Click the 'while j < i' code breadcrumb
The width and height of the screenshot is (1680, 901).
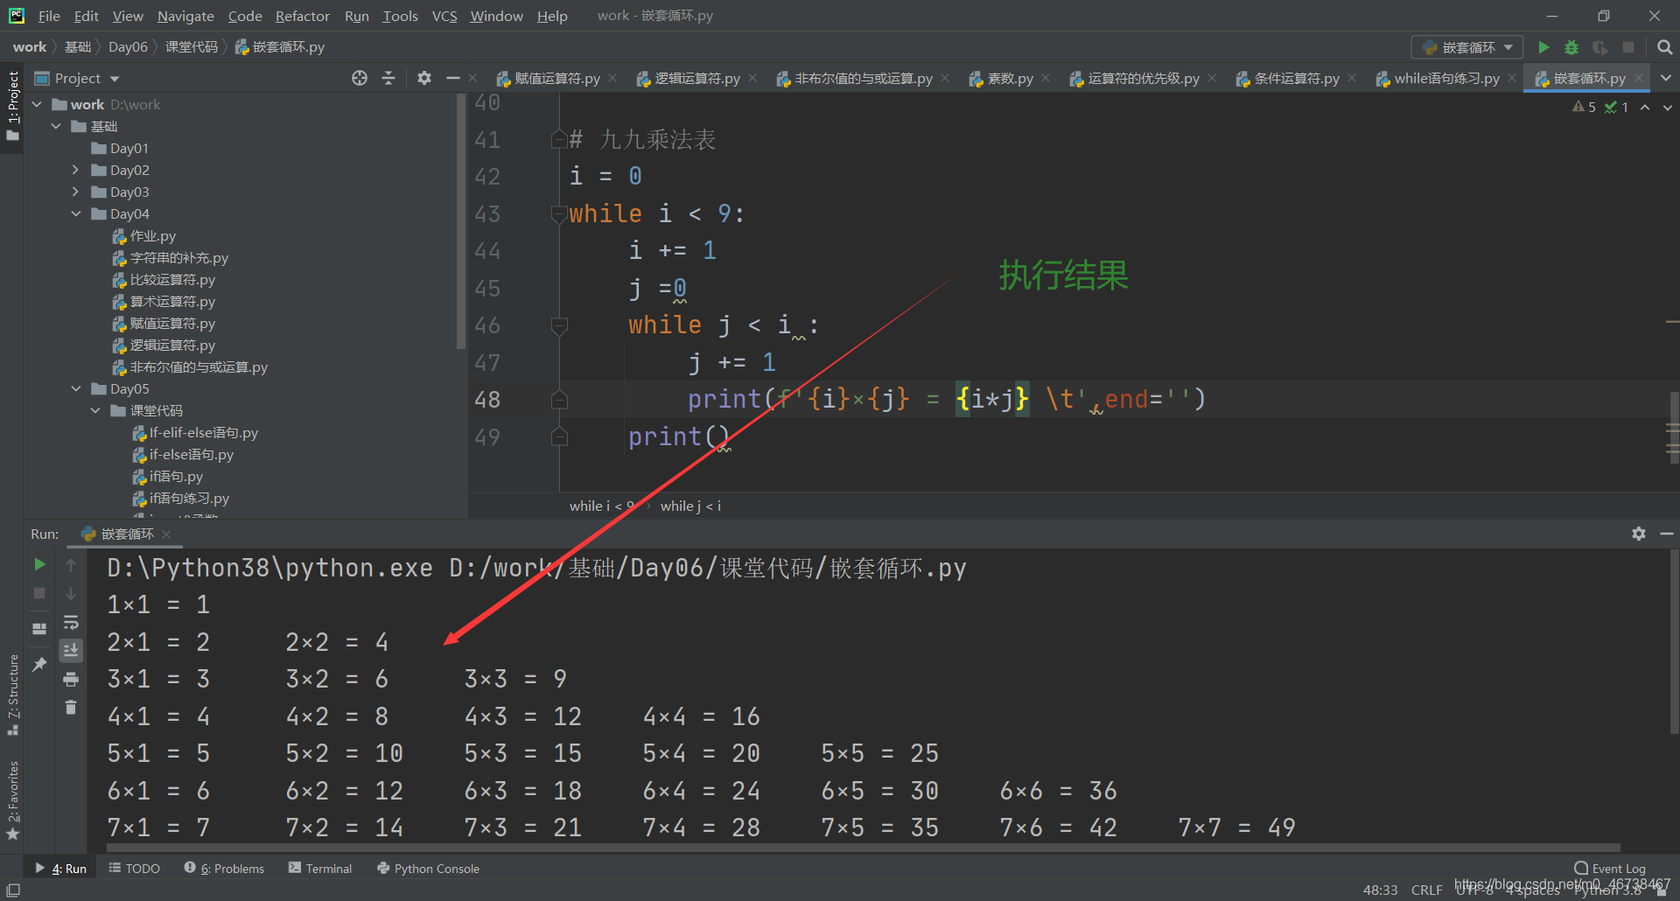click(x=690, y=506)
